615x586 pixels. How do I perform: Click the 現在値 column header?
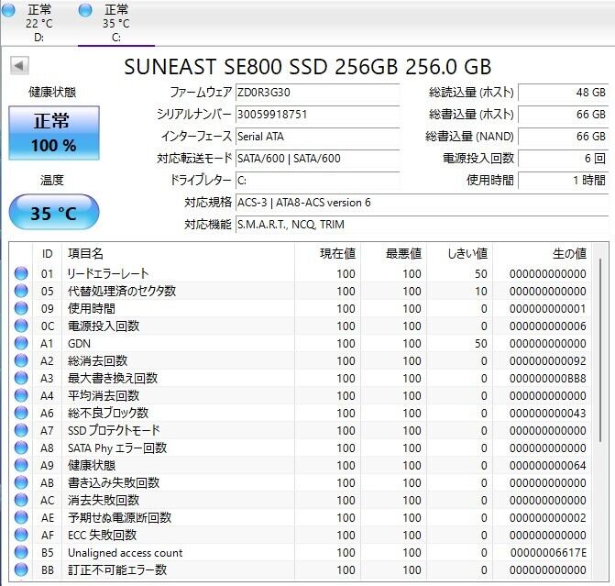328,253
